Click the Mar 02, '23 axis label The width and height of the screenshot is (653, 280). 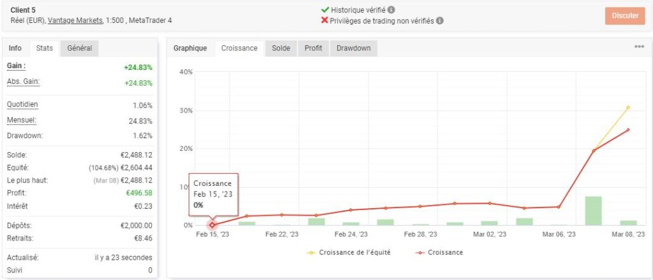click(489, 234)
